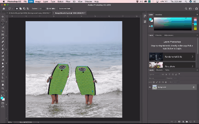Expand the Fill slider dropdown
Screen dimensions: 199x124
178,82
